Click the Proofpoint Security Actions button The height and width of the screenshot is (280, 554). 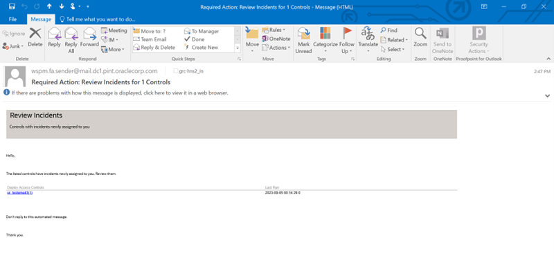pos(479,40)
